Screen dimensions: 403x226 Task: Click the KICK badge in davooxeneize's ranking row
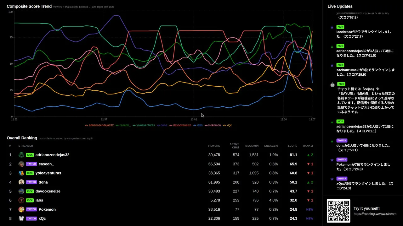(x=30, y=191)
